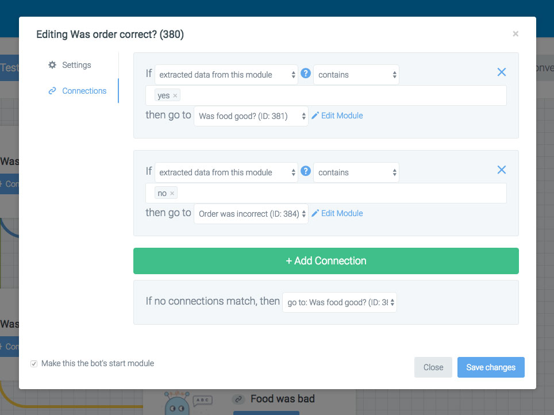Viewport: 554px width, 415px height.
Task: Click the green Add Connection button
Action: [326, 261]
